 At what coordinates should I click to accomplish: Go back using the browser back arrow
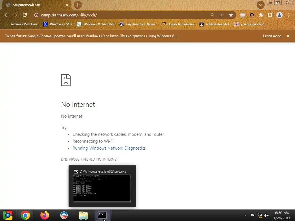tap(6, 15)
